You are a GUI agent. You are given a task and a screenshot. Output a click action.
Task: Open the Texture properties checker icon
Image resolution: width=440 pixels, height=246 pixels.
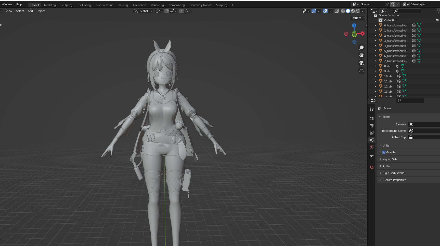tap(372, 167)
